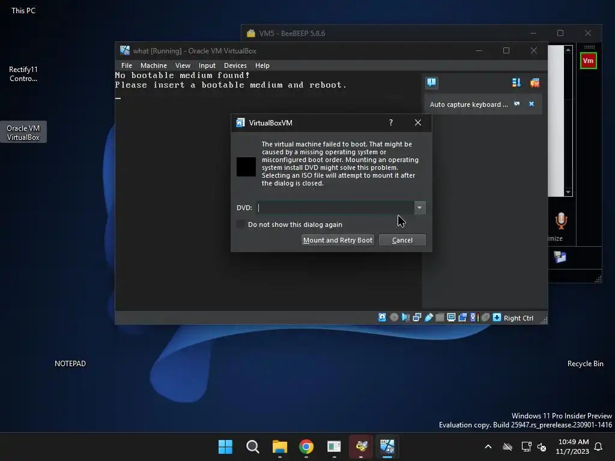This screenshot has height=461, width=615.
Task: Click the keyboard capture arrow status icon
Action: click(497, 318)
